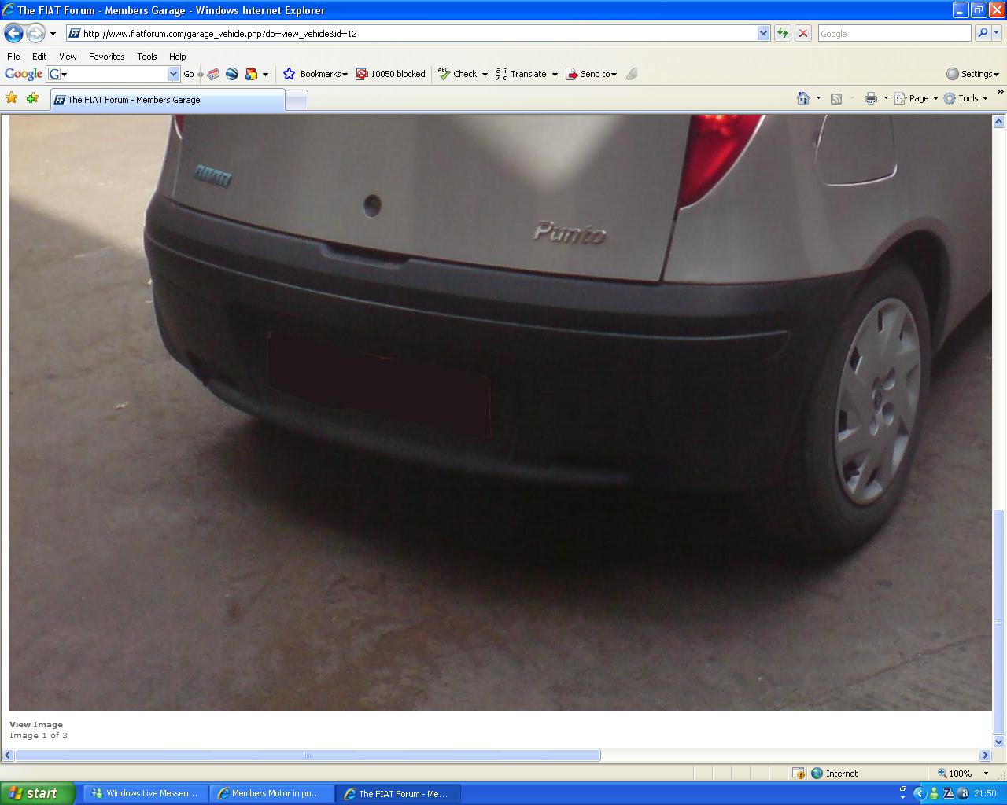Click the Go button on Google toolbar

coord(189,74)
